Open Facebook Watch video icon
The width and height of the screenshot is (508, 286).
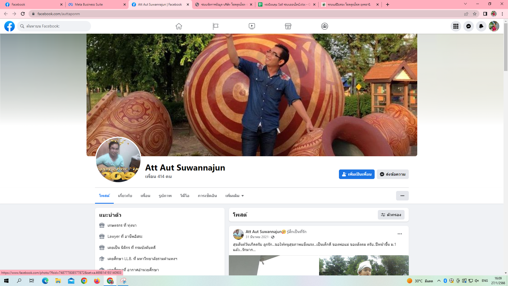[x=252, y=26]
